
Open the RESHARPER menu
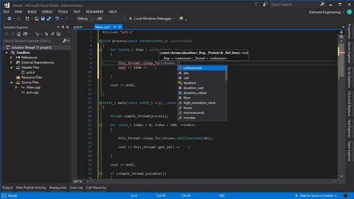tap(95, 12)
